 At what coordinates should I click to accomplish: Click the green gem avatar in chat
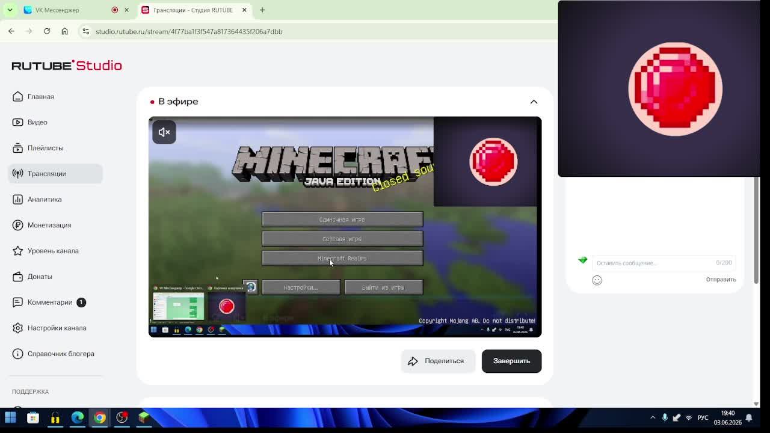pyautogui.click(x=582, y=260)
